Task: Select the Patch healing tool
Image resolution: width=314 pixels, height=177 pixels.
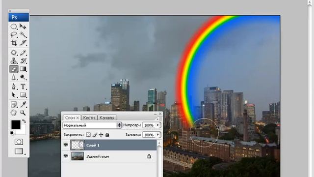Action: coord(14,53)
